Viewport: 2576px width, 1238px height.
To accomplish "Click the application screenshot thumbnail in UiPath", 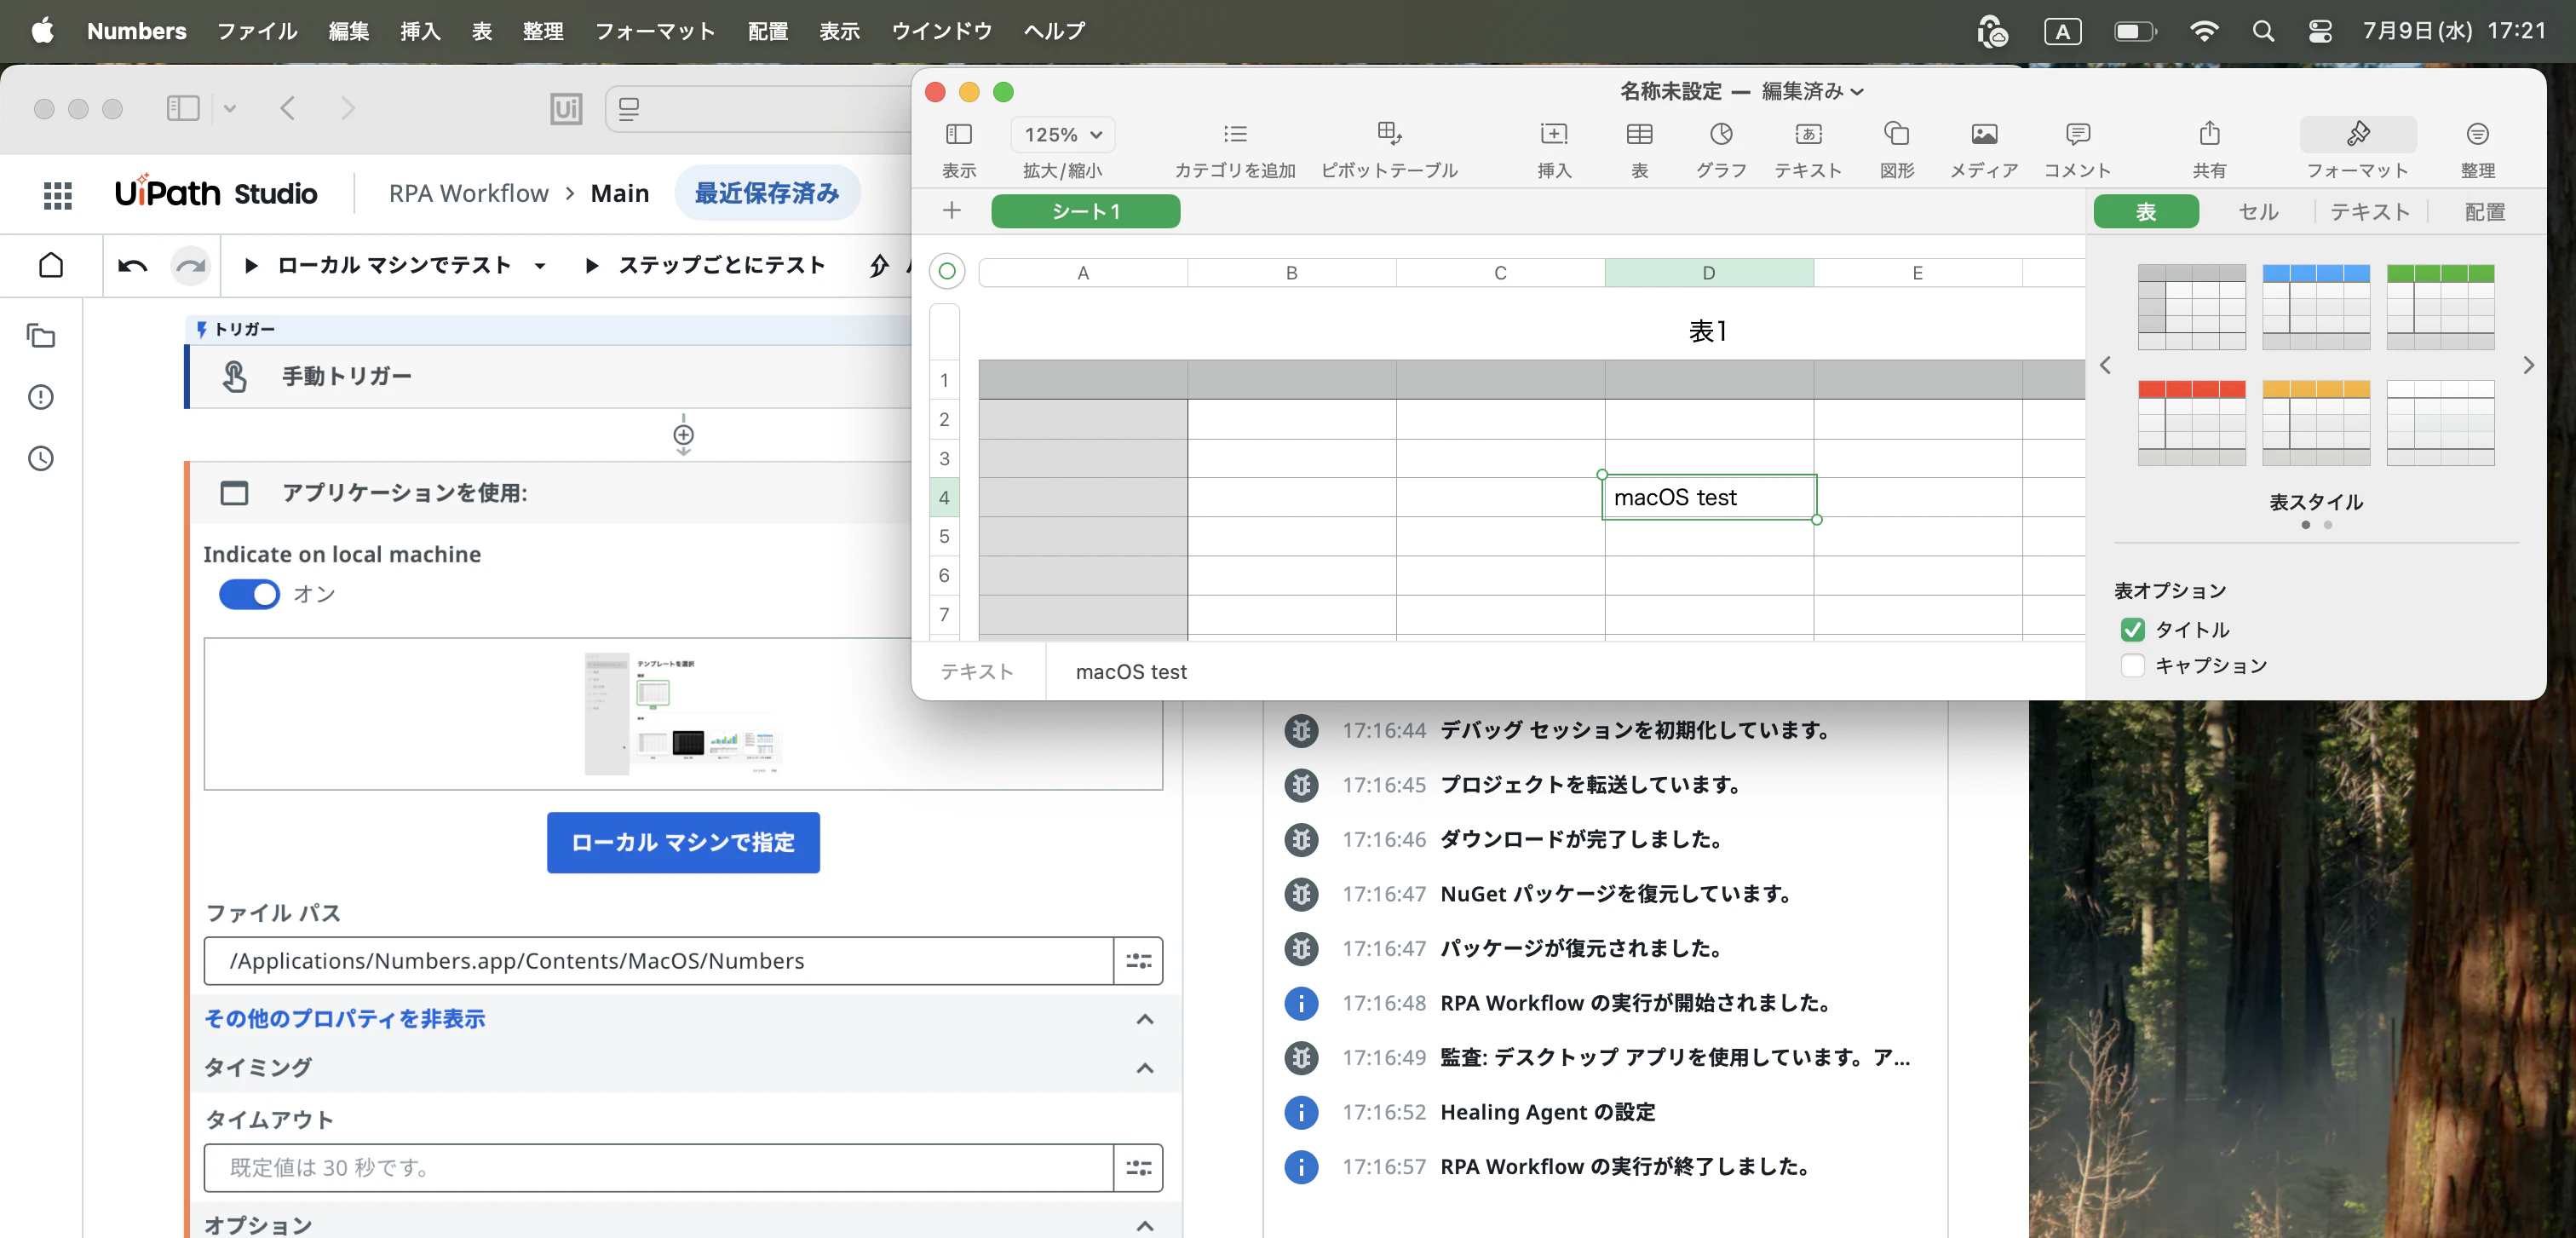I will tap(683, 713).
